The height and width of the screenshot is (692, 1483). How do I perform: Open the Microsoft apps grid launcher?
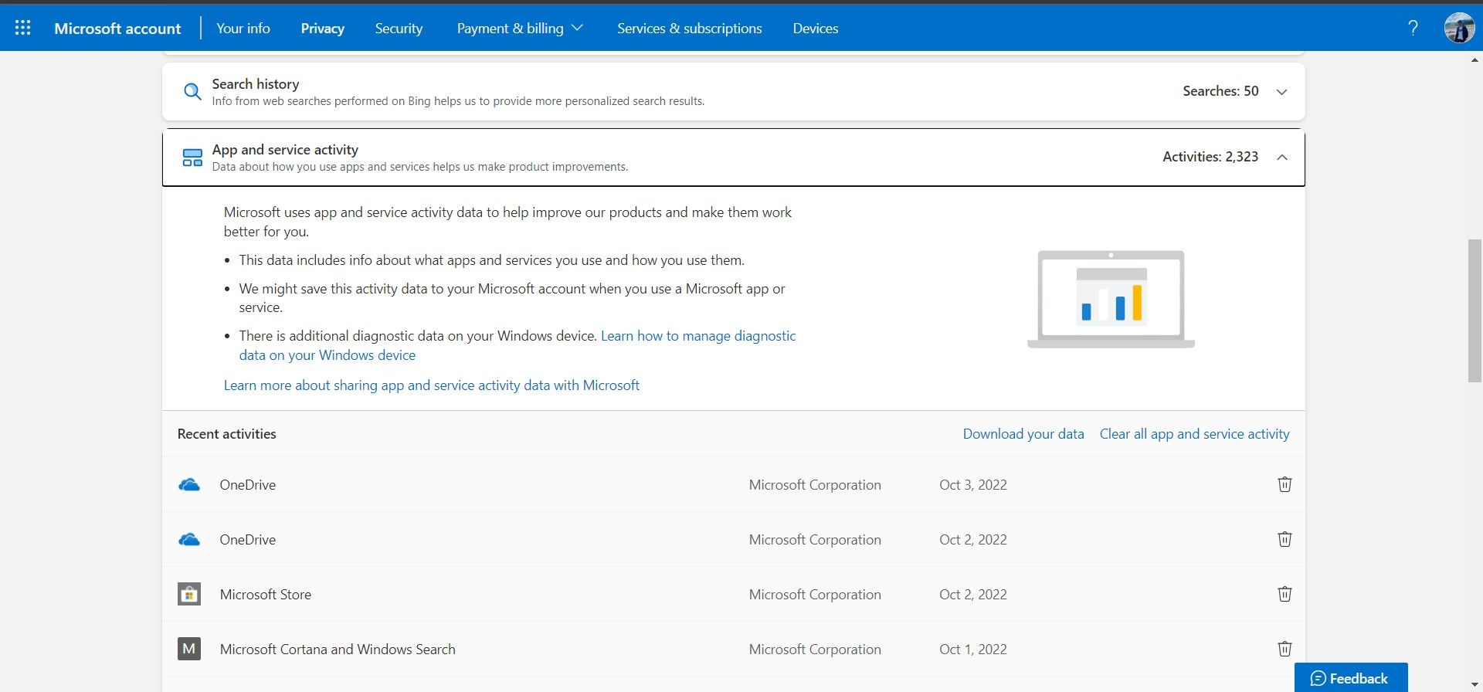click(23, 28)
